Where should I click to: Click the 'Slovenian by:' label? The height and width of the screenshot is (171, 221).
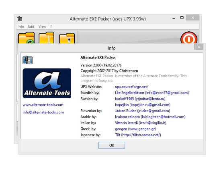(x=91, y=111)
